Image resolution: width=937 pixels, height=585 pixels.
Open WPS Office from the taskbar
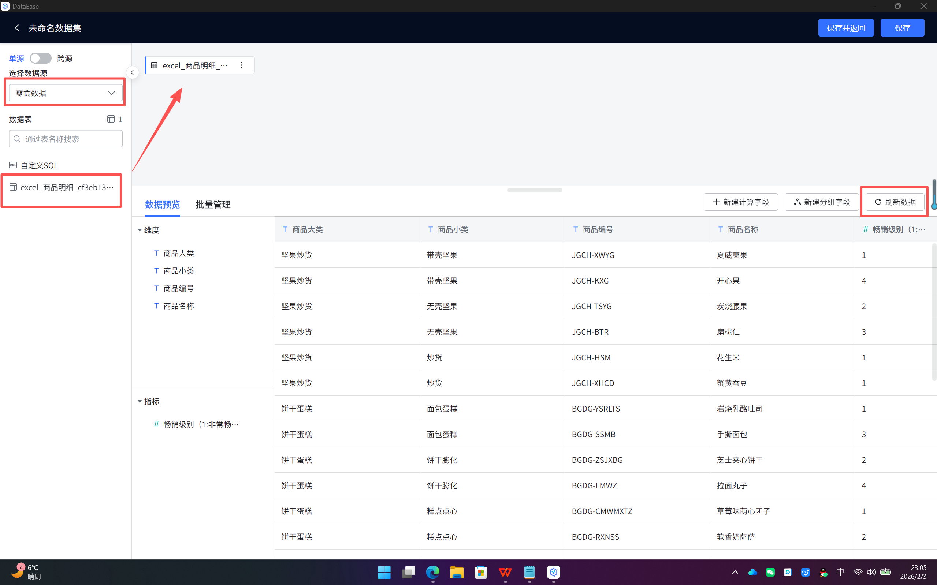click(505, 572)
